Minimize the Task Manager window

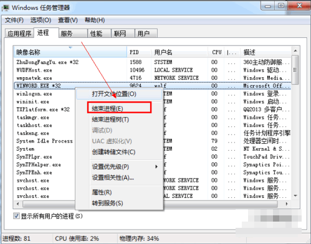[268, 6]
